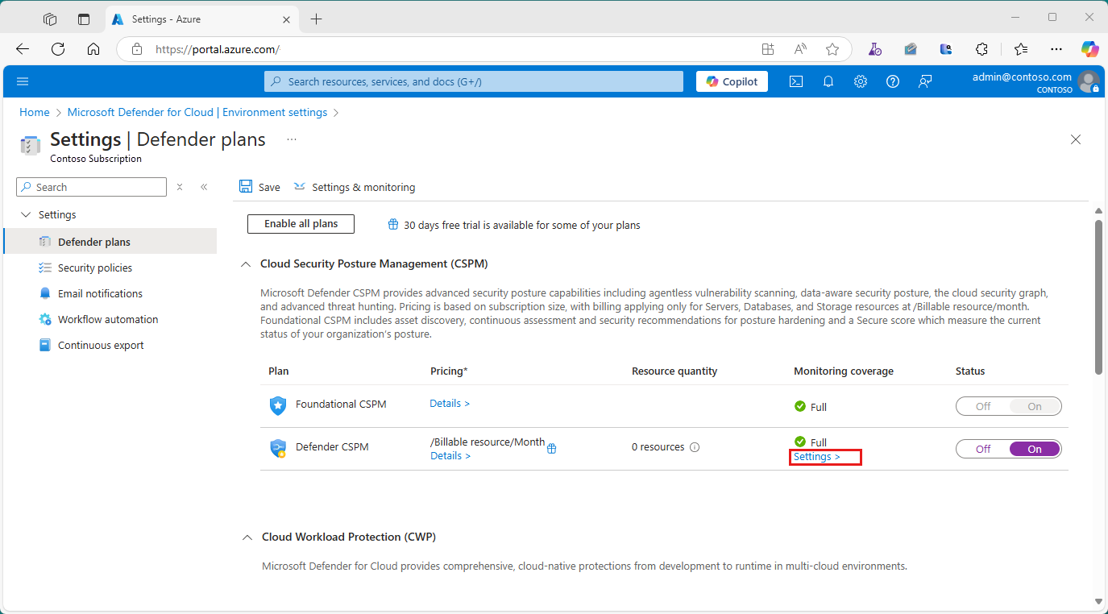Click the Enable all plans button
The height and width of the screenshot is (614, 1108).
coord(301,224)
